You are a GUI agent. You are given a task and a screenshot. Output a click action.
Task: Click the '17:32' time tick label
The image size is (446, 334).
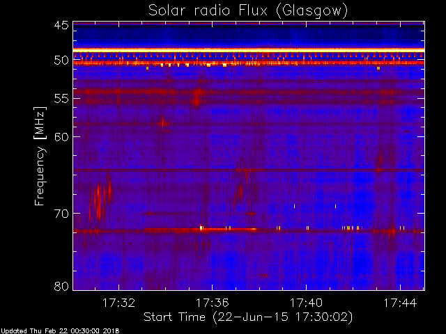pos(118,303)
